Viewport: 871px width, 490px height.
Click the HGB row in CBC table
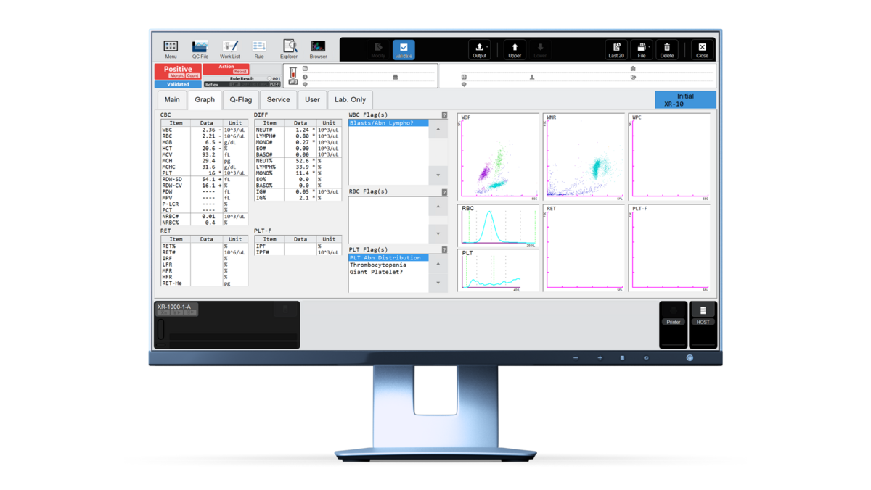(x=204, y=143)
